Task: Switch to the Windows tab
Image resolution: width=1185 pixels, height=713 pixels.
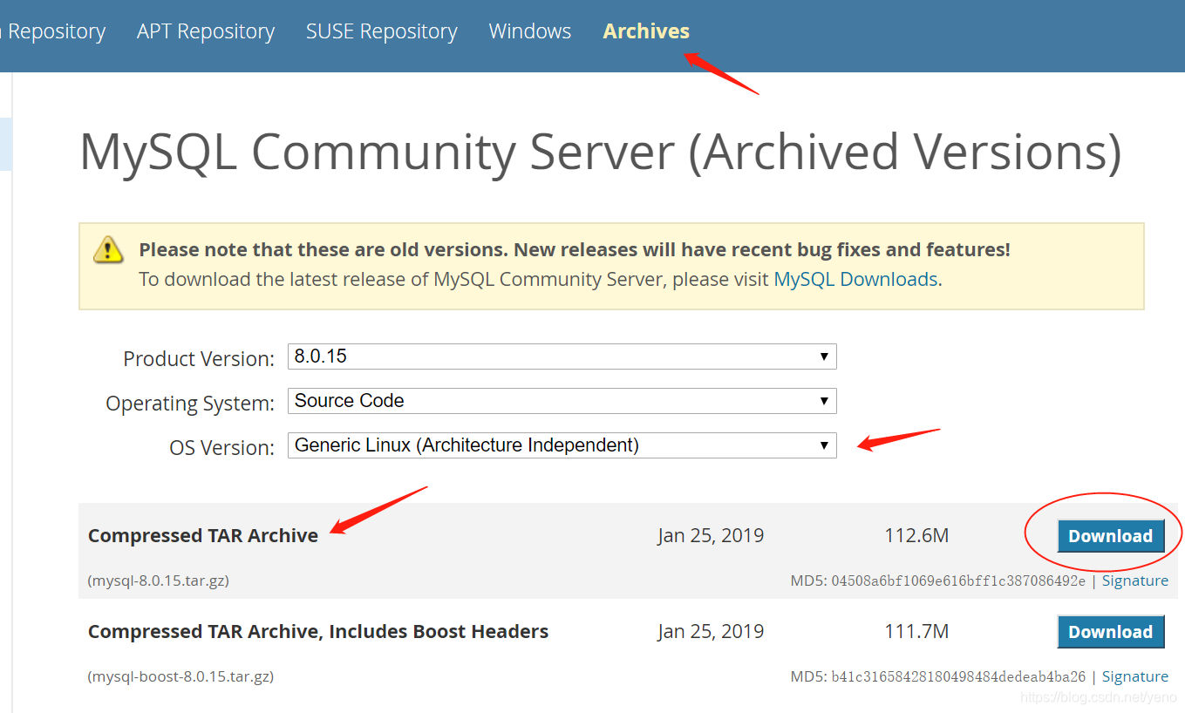Action: [530, 31]
